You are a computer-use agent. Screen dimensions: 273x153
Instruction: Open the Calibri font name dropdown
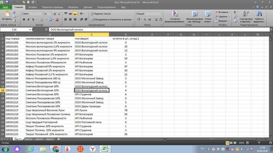coord(42,14)
